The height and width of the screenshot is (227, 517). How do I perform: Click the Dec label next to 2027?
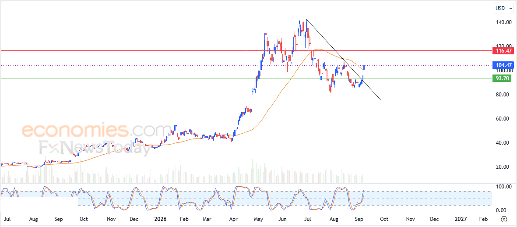(x=434, y=219)
